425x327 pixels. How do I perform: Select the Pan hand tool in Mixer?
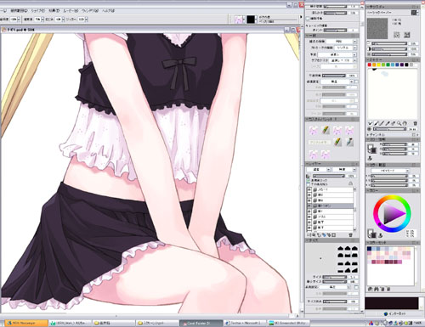pyautogui.click(x=405, y=123)
